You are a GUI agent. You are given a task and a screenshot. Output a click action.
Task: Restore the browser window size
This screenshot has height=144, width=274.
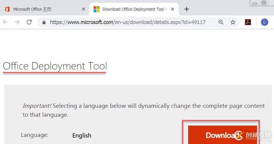tap(264, 3)
